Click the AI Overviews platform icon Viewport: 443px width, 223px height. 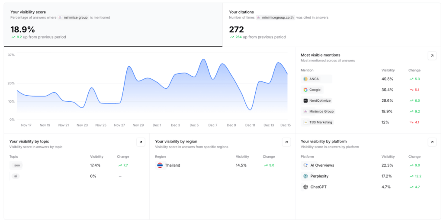(305, 165)
